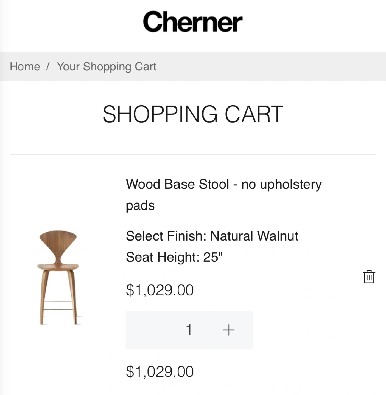Remove the stool with the trash icon

coord(369,276)
